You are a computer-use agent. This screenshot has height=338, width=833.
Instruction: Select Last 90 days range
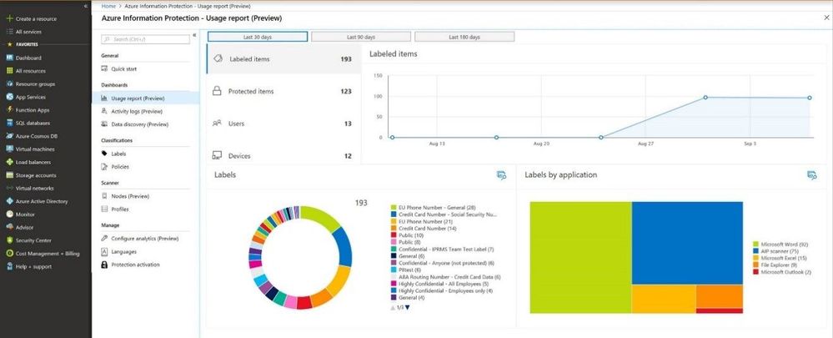pos(361,38)
